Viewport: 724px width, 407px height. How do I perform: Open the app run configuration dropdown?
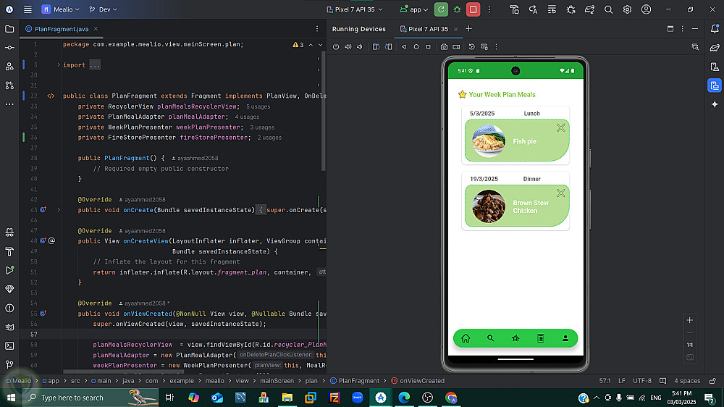tap(414, 9)
